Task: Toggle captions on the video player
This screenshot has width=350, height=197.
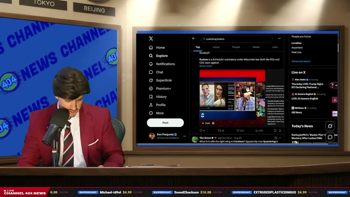Action: point(213,123)
